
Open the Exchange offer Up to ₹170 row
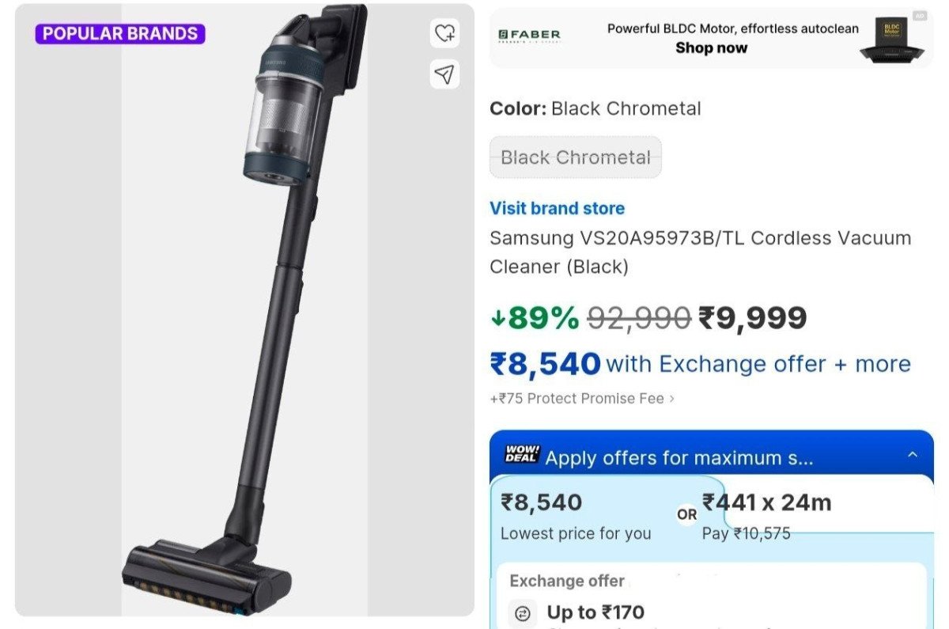click(593, 612)
